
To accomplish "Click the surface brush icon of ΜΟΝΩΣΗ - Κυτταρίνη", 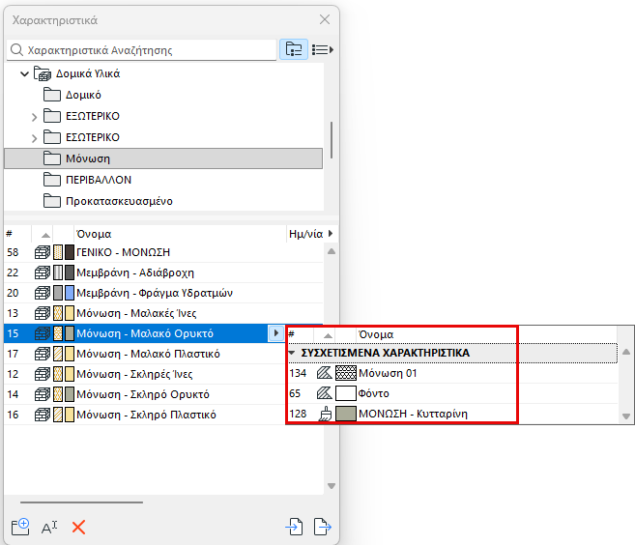I will [325, 414].
